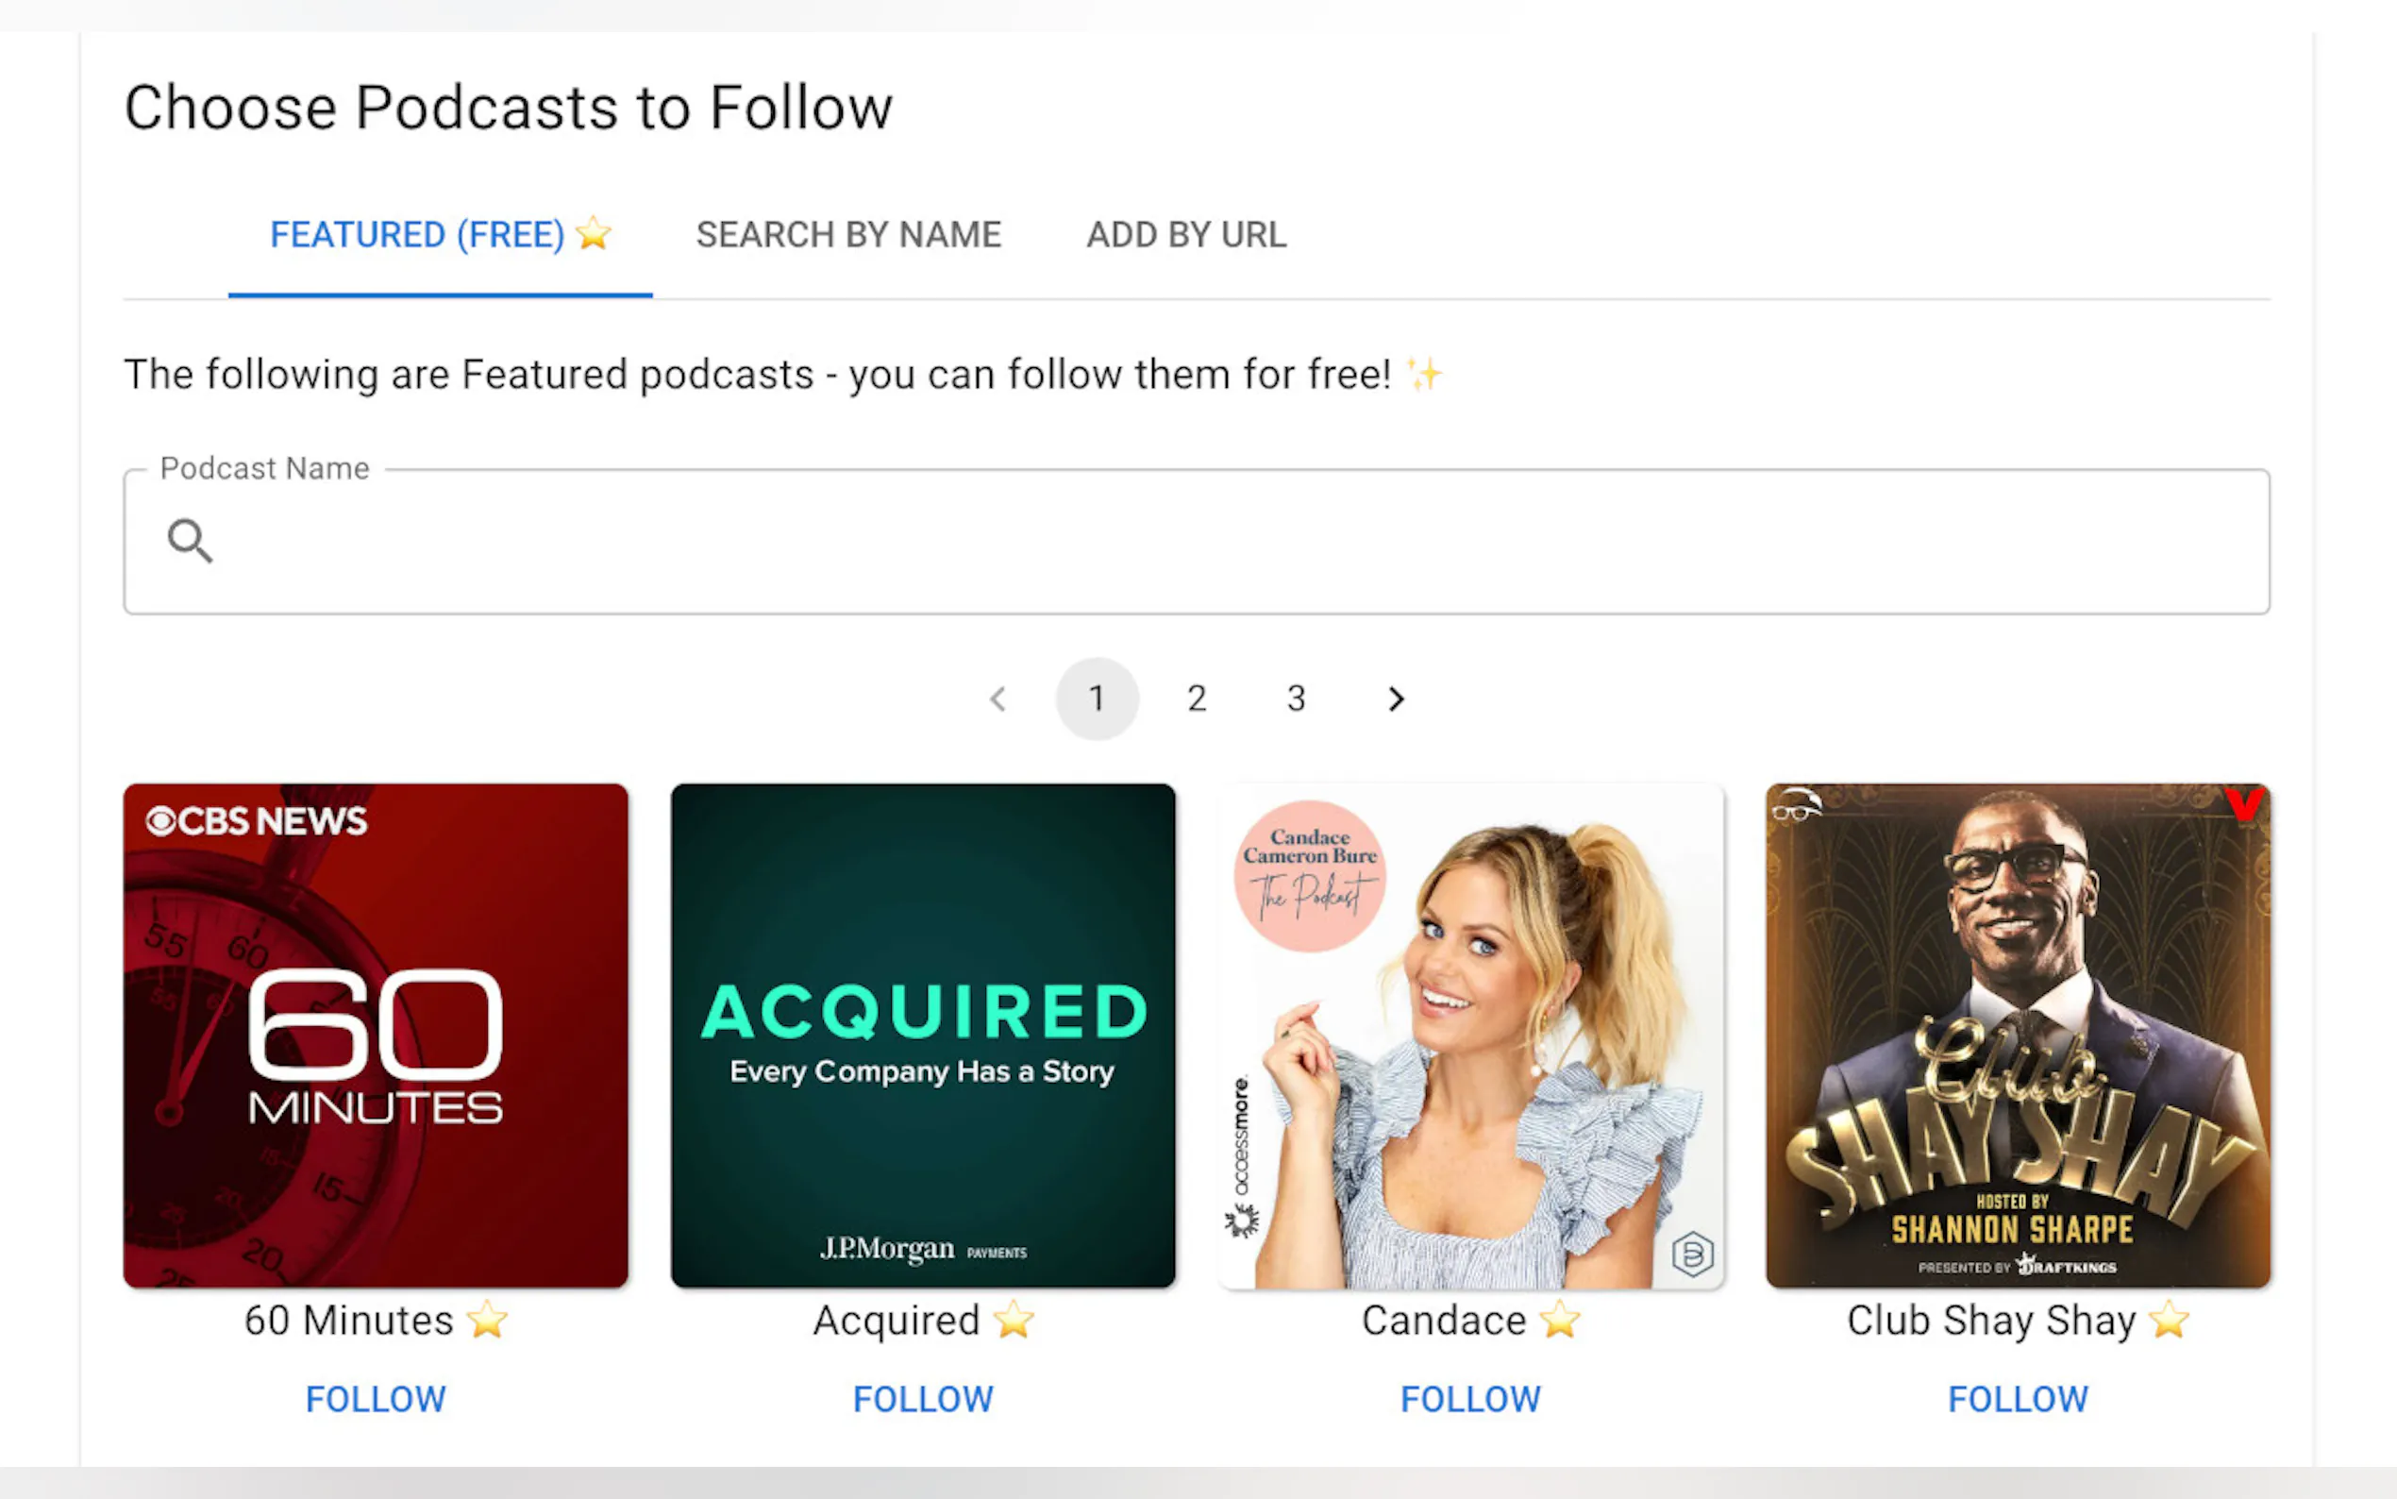Screen dimensions: 2397x1499
Task: Open the 60 Minutes CBS News cover art
Action: [376, 1036]
